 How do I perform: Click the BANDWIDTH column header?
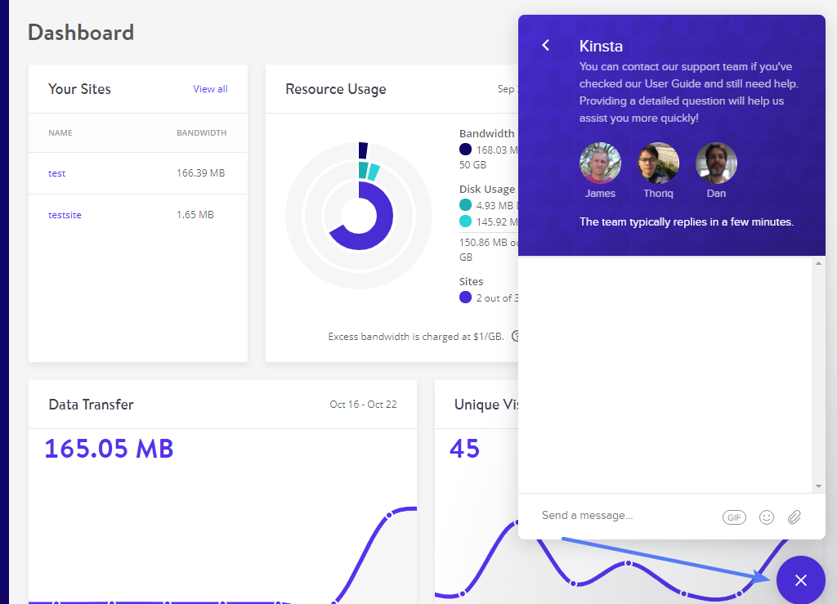click(x=201, y=133)
